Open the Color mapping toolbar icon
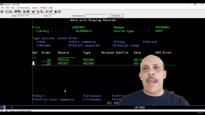205x115 pixels. pyautogui.click(x=28, y=11)
